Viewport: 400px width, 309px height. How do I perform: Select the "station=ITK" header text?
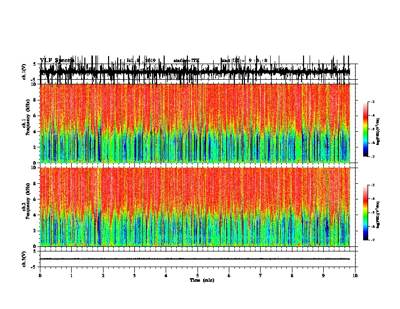point(186,61)
